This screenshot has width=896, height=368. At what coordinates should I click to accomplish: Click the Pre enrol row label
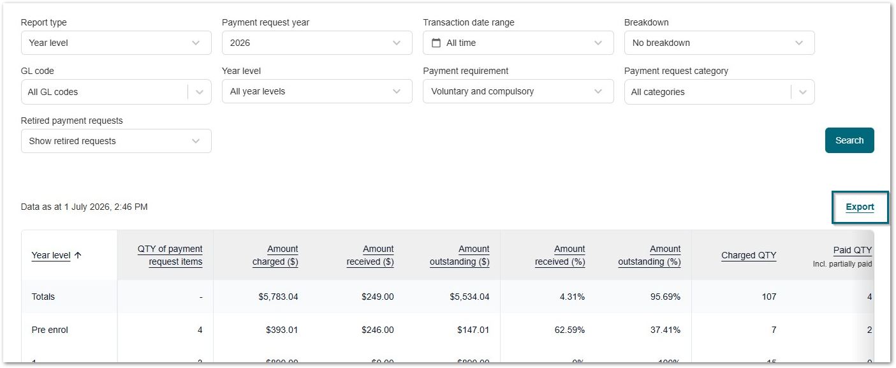pos(50,330)
